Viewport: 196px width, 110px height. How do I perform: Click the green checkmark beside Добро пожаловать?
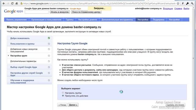[x=49, y=38]
